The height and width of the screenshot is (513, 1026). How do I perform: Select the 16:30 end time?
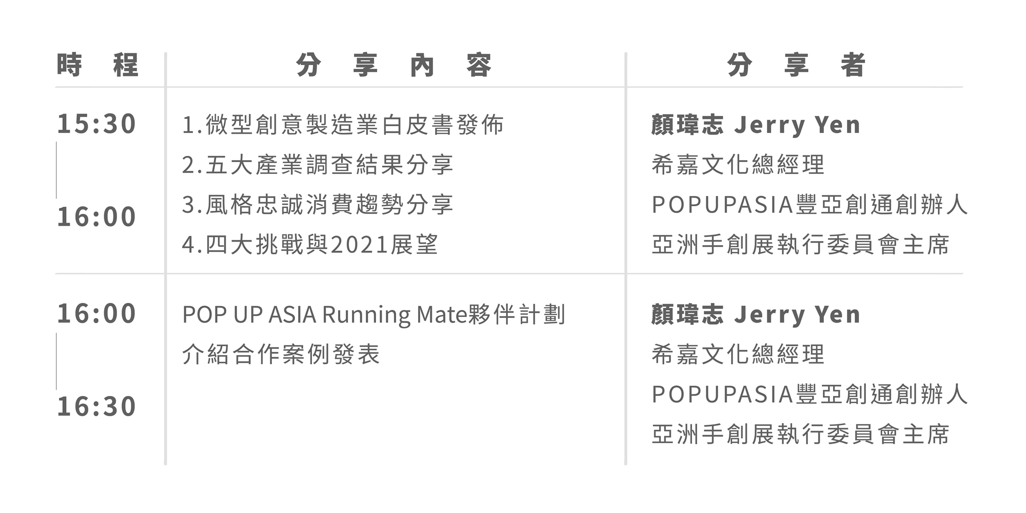(x=96, y=407)
